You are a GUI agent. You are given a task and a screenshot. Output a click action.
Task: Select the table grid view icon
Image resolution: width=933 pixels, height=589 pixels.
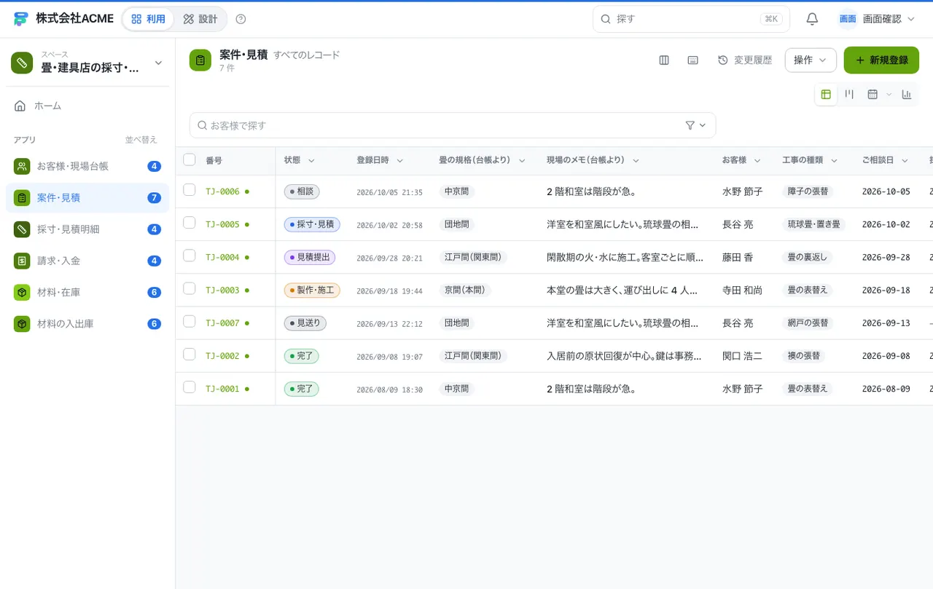click(x=826, y=94)
